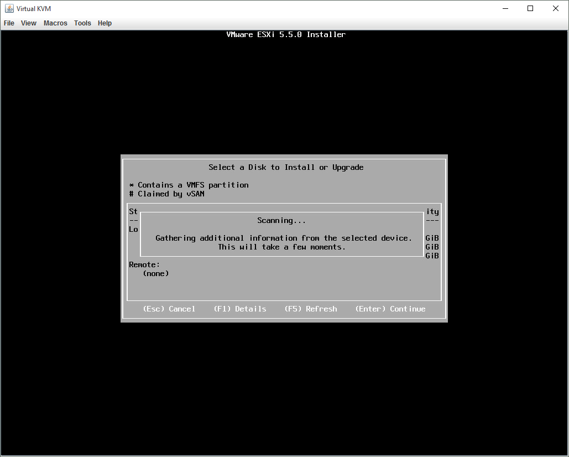Click the Java icon in title bar
Screen dimensions: 569x457
pos(9,8)
